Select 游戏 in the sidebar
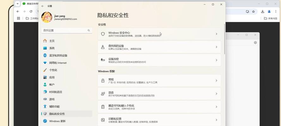281x126 pixels. coord(67,99)
